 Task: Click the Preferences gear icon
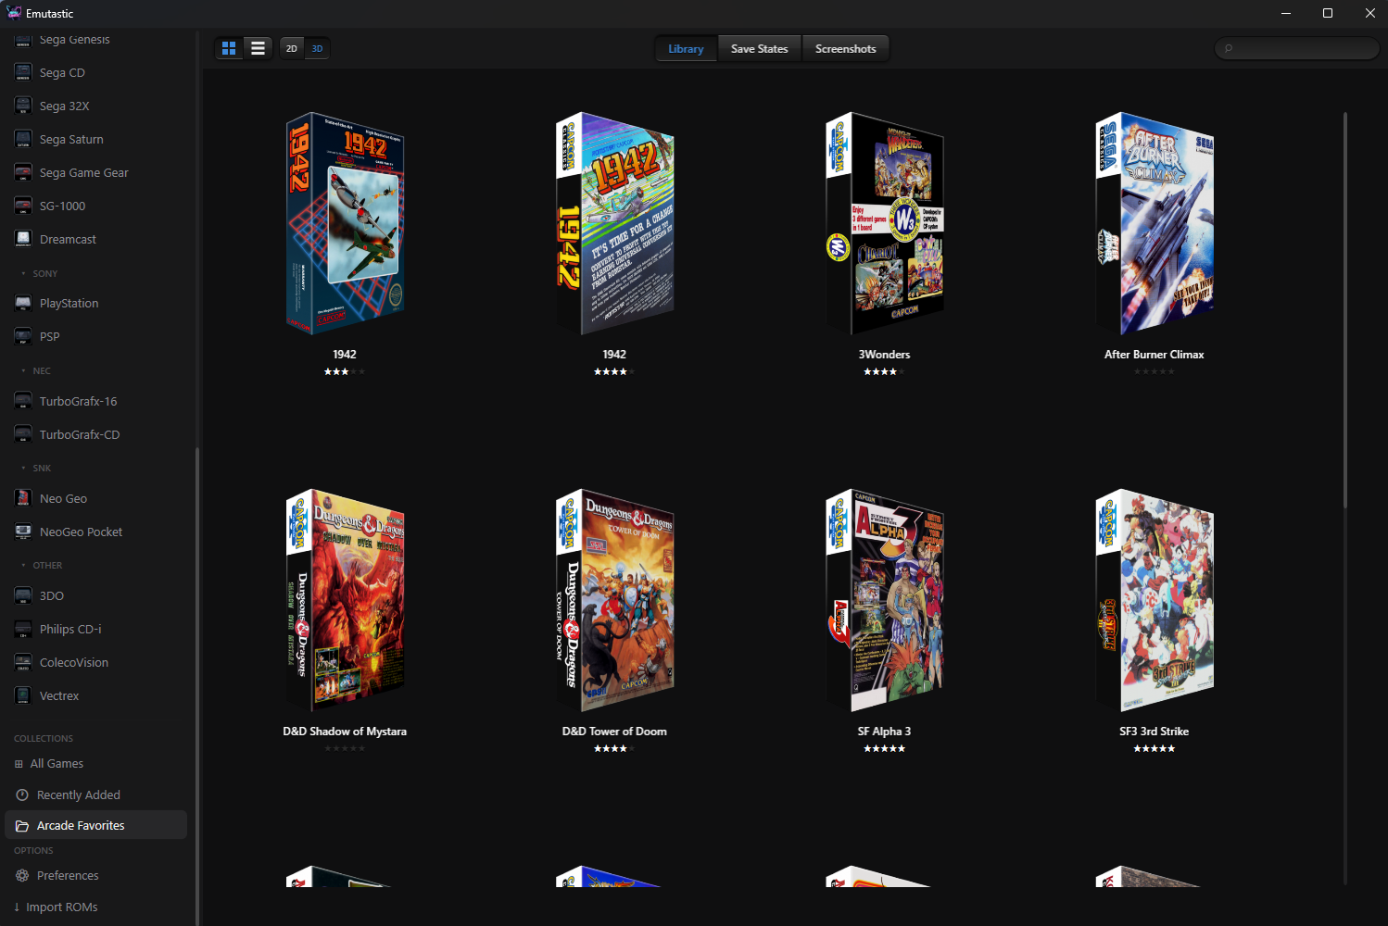click(x=22, y=875)
